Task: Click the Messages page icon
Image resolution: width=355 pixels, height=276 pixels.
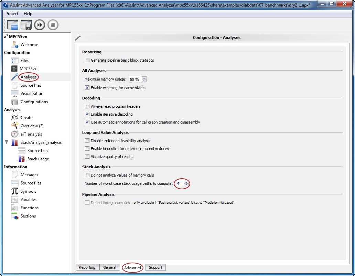Action: click(15, 175)
